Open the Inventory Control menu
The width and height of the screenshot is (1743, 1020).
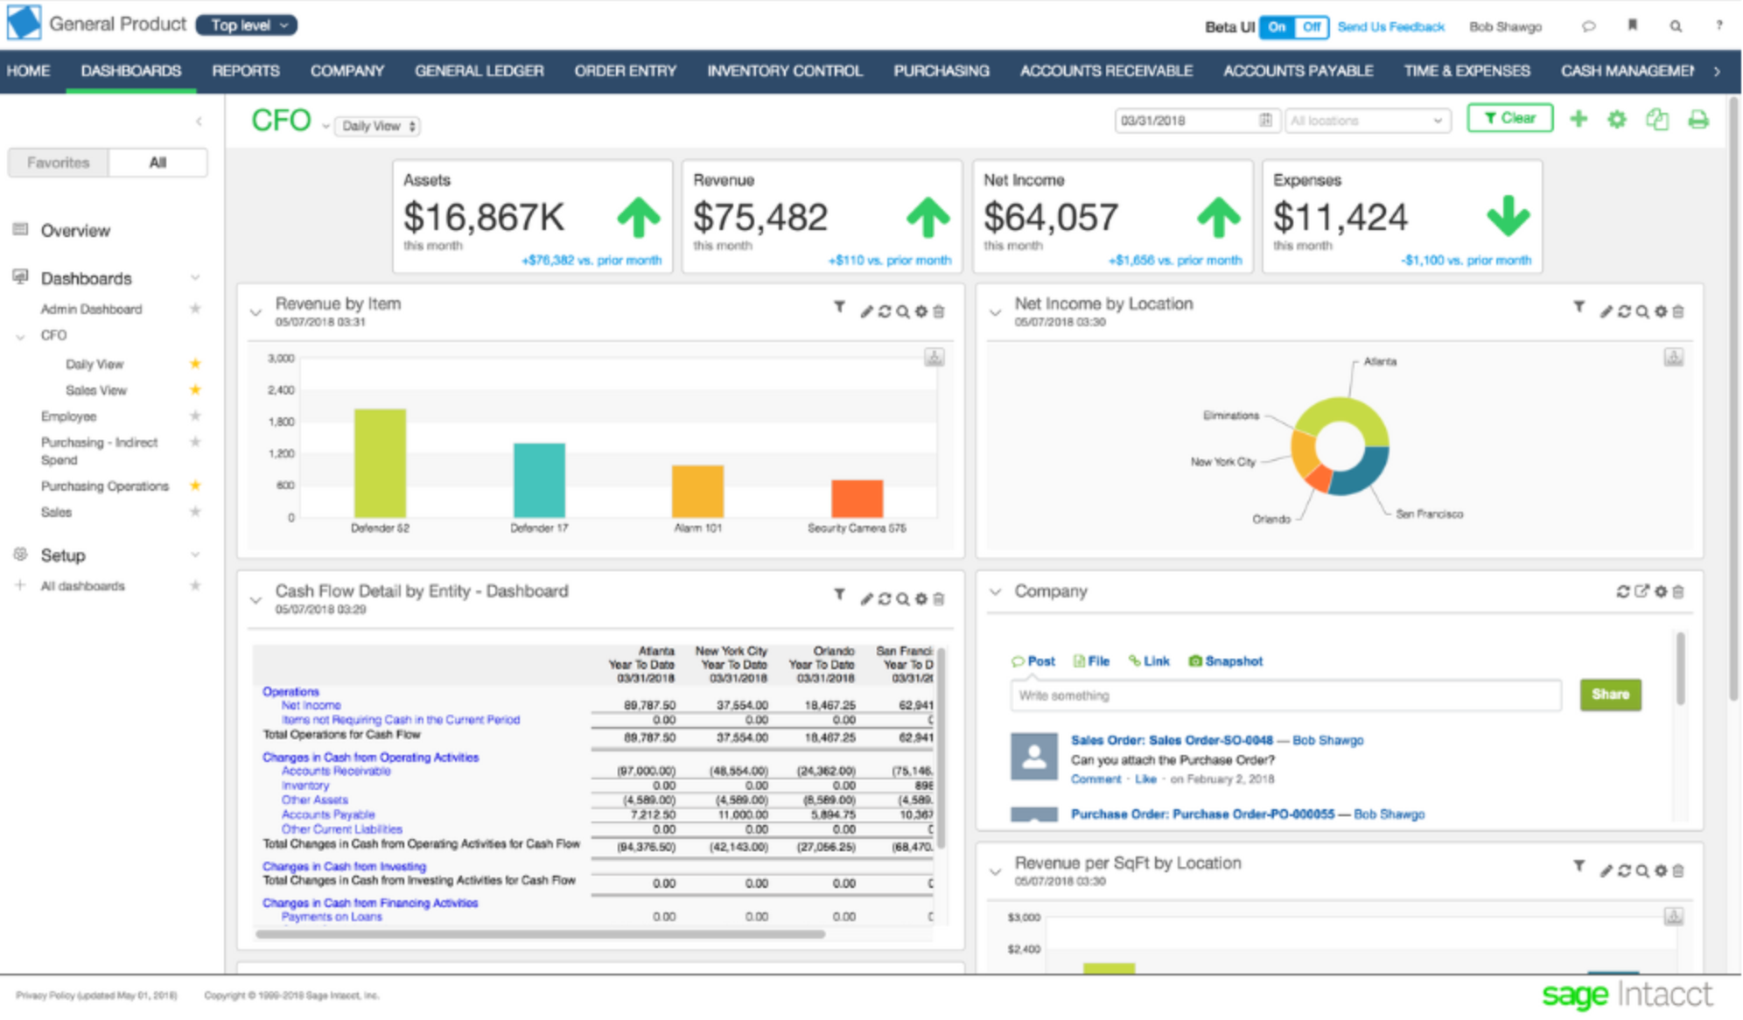[784, 71]
